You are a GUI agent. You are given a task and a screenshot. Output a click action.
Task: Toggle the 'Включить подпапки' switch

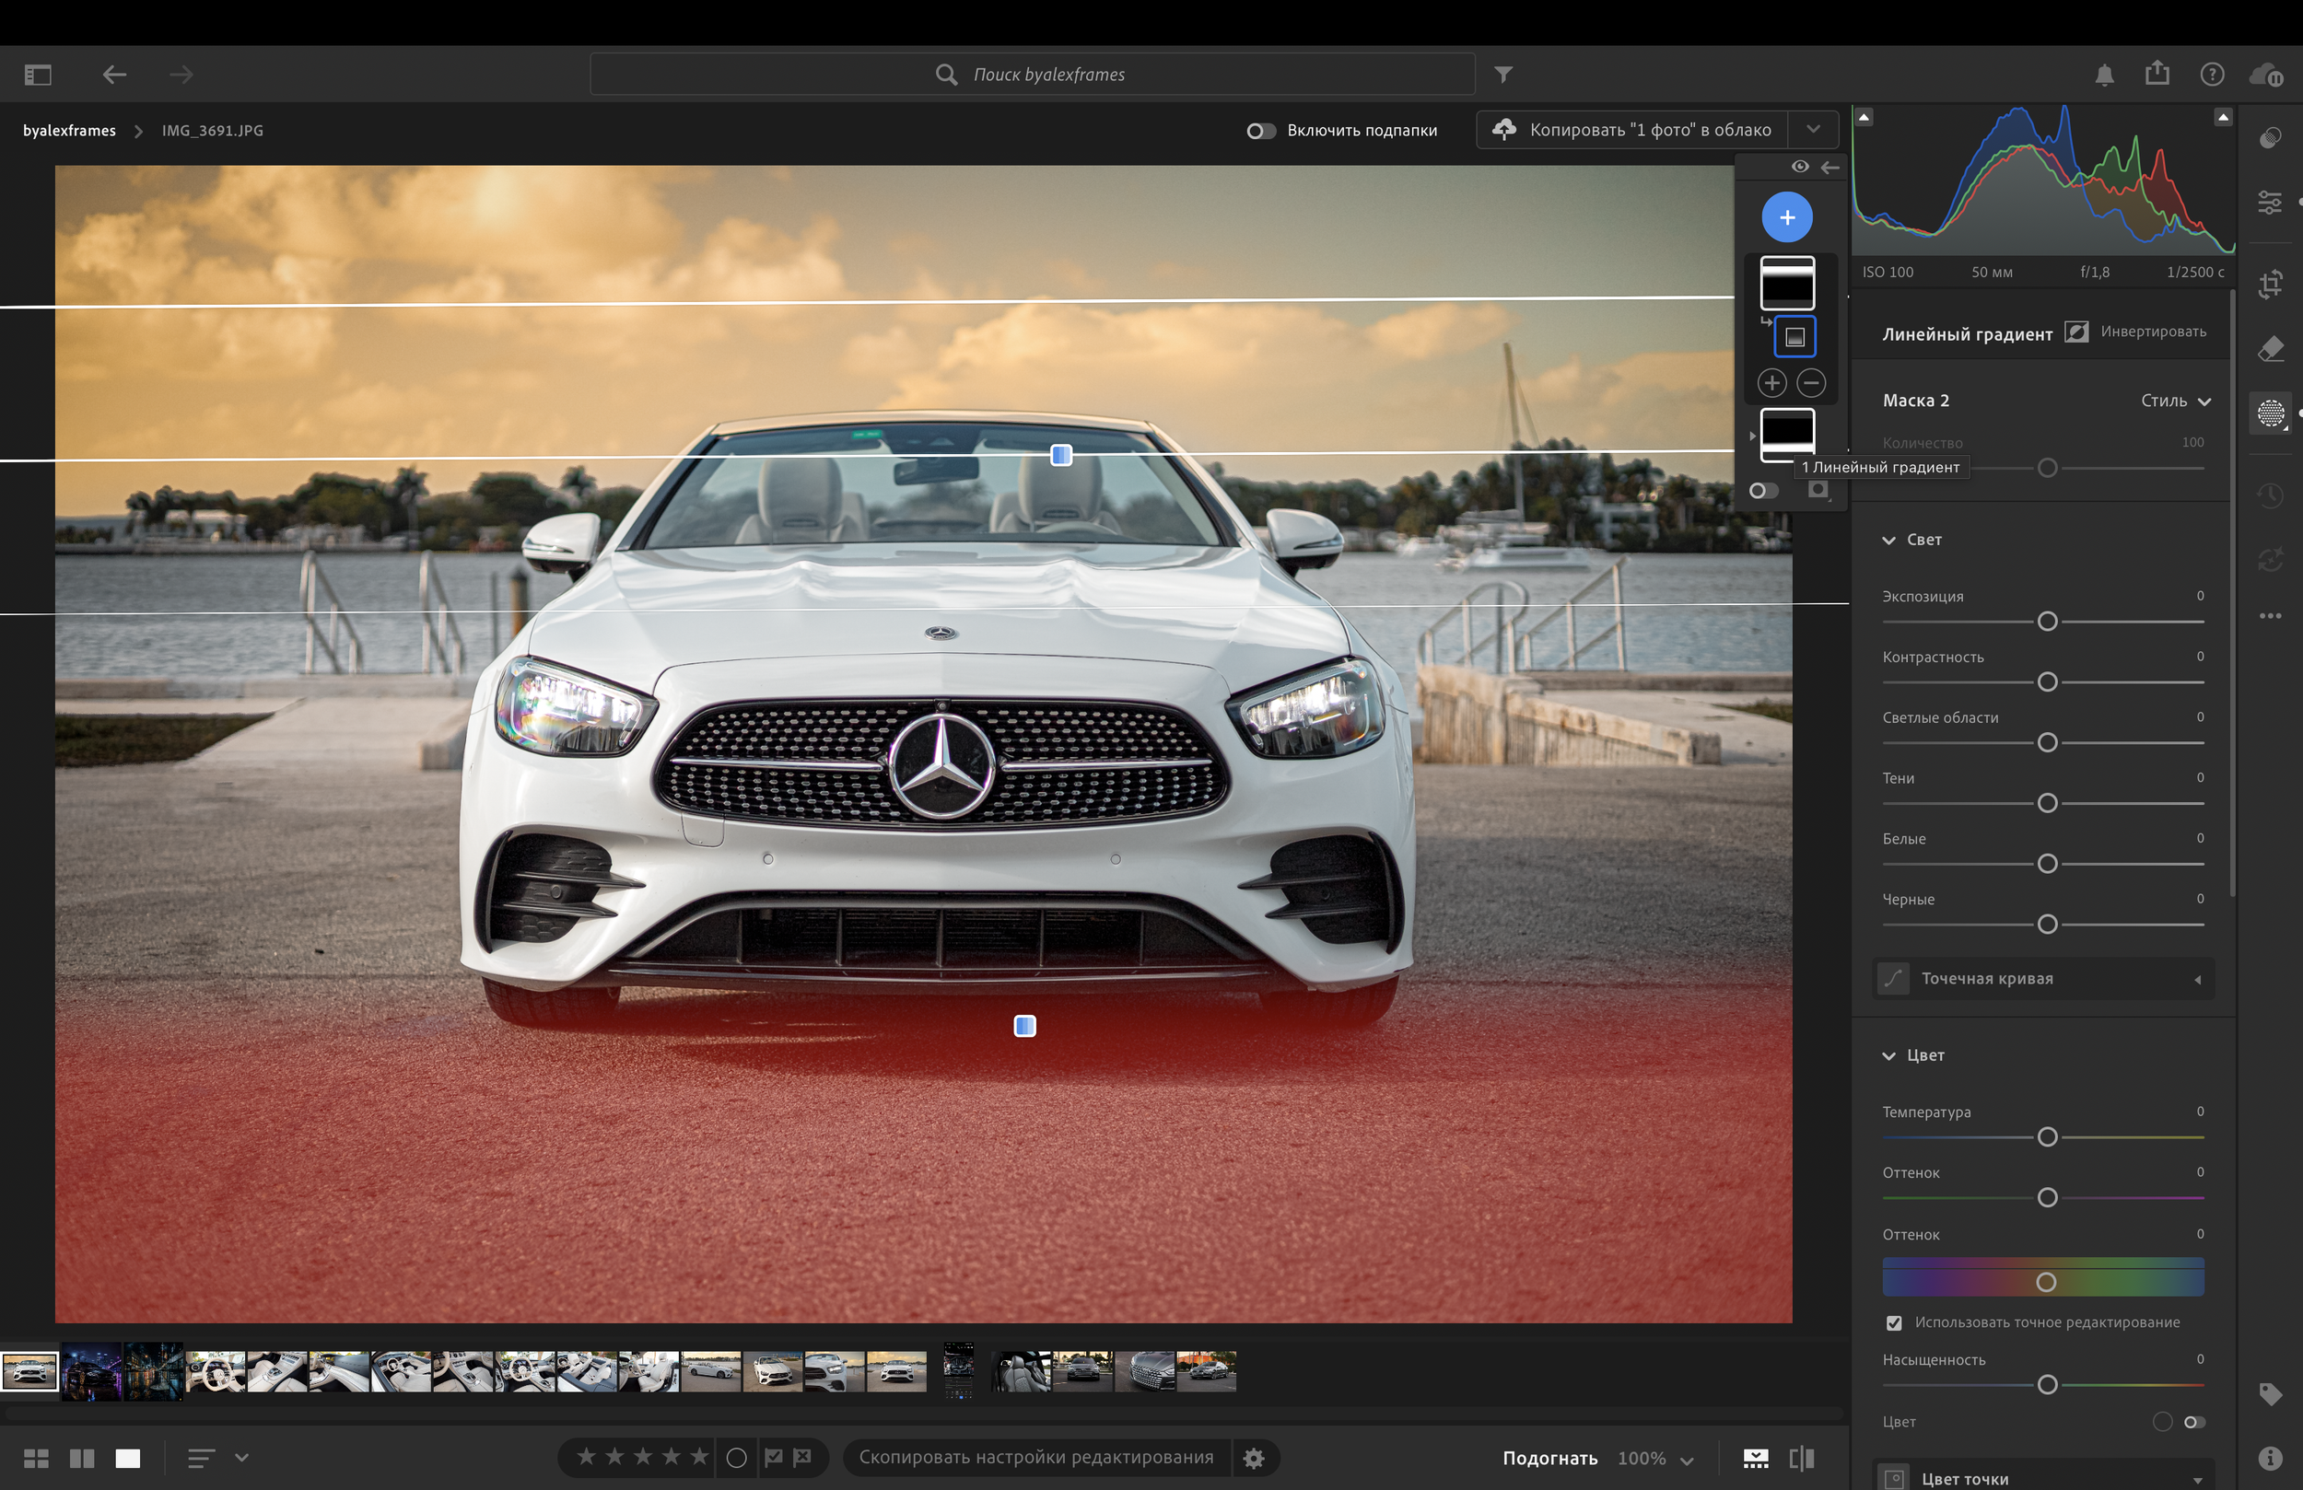(1260, 131)
